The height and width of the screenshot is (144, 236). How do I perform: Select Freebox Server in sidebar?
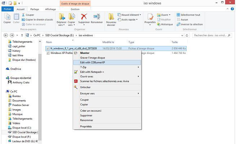click(19, 105)
